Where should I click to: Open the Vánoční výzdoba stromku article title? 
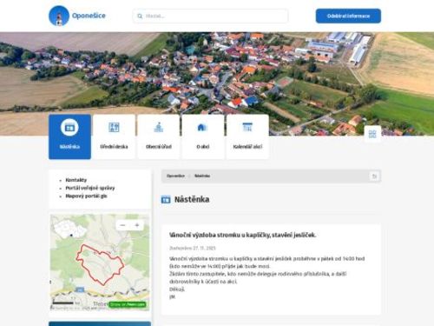coord(242,235)
